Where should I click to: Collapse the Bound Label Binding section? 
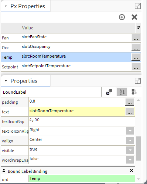[x=4, y=171]
